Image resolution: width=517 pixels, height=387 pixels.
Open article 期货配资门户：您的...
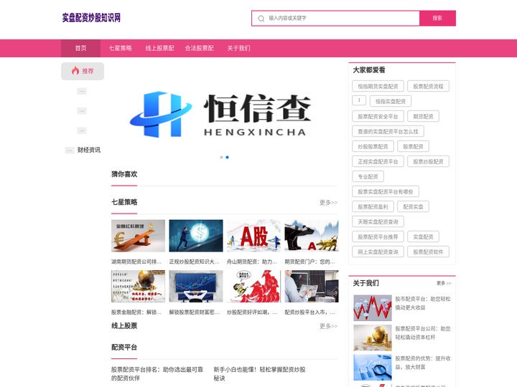pos(310,262)
